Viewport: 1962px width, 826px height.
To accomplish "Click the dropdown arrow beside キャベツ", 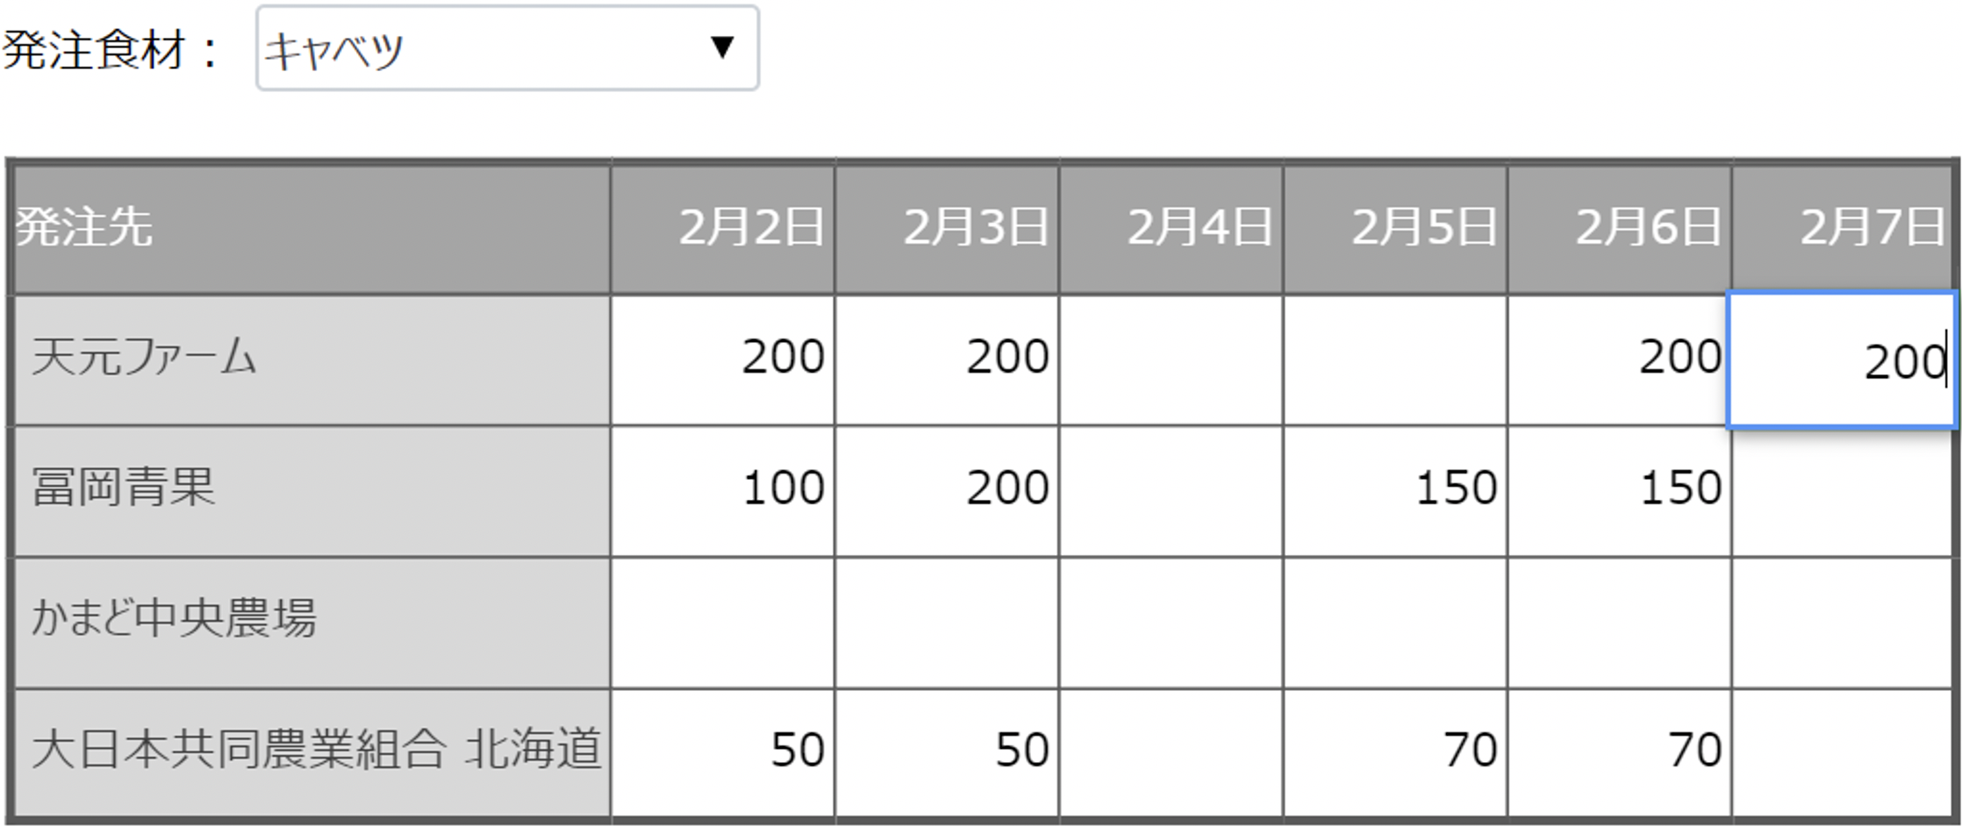I will click(x=722, y=47).
